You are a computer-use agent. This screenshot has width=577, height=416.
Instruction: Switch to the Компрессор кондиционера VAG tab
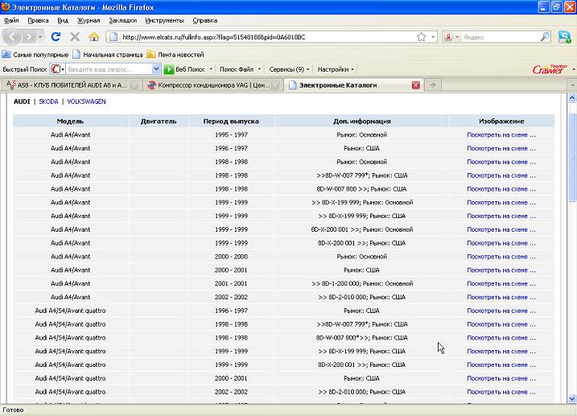[x=212, y=84]
